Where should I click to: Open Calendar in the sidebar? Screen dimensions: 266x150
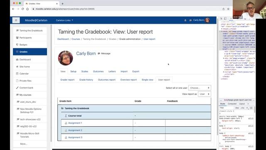click(30, 74)
